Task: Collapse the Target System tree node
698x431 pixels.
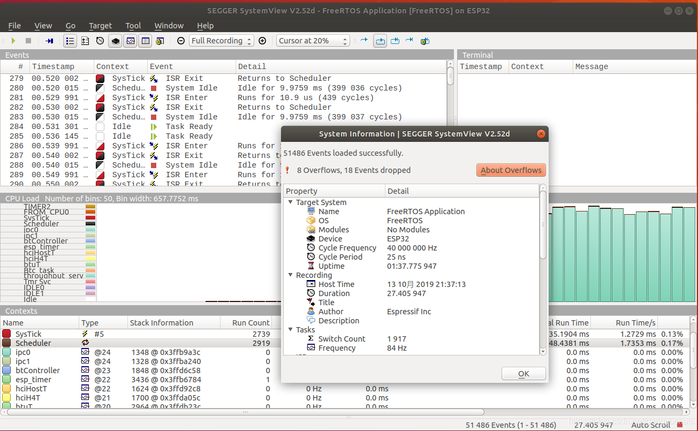Action: [290, 202]
